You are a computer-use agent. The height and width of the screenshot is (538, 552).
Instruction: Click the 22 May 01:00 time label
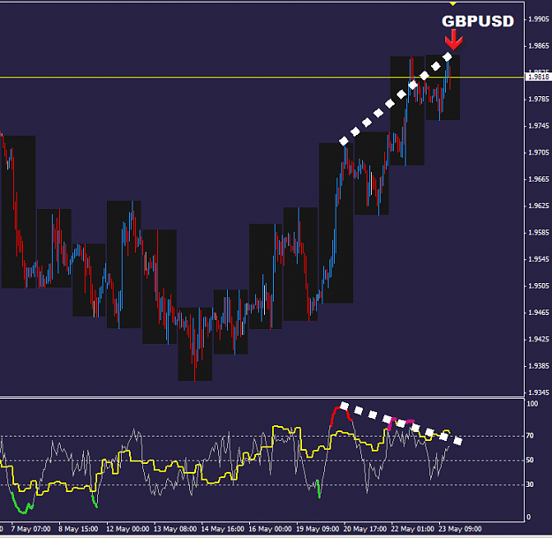(412, 529)
